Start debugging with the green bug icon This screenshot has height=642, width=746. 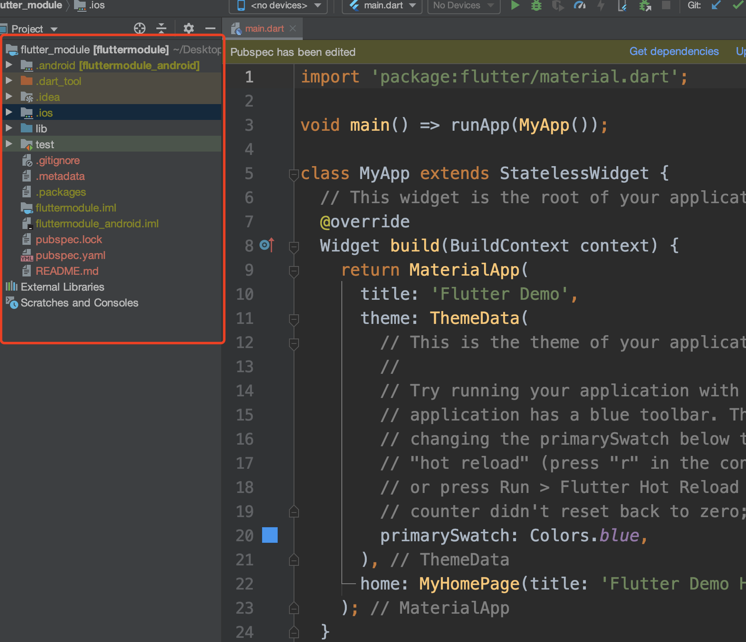click(x=536, y=5)
